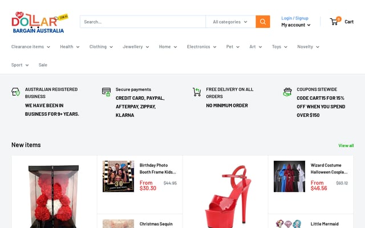Open the wizard costume thumbnail
Screen dimensions: 365x228
[289, 176]
